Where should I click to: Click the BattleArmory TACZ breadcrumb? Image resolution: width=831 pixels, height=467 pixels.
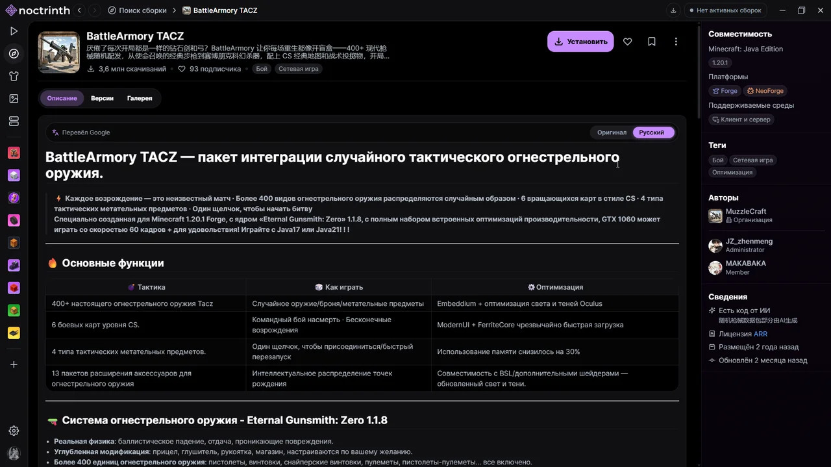click(220, 10)
